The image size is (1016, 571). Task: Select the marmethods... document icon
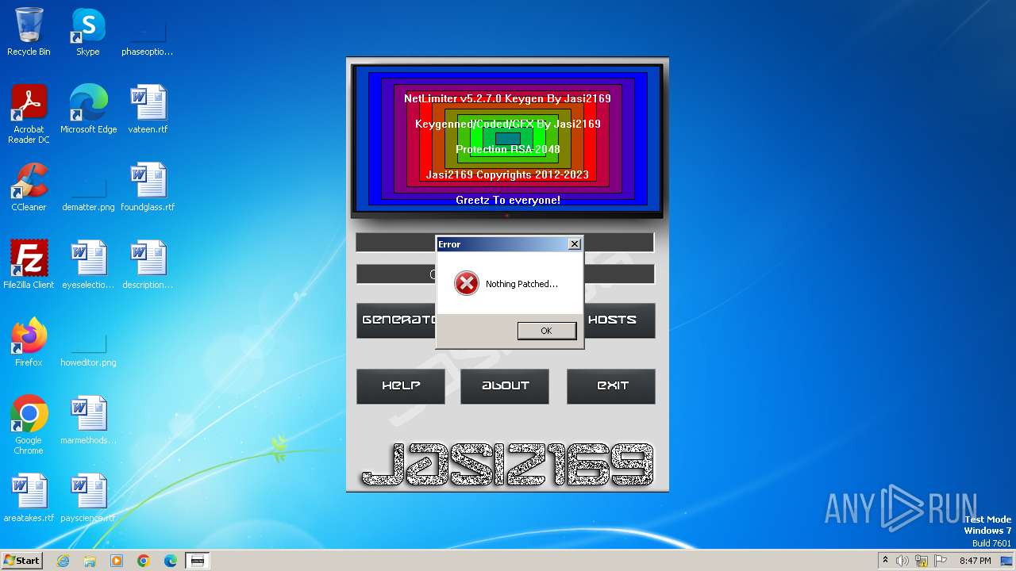88,420
